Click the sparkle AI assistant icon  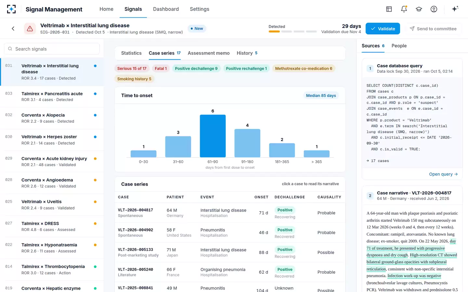[x=455, y=9]
